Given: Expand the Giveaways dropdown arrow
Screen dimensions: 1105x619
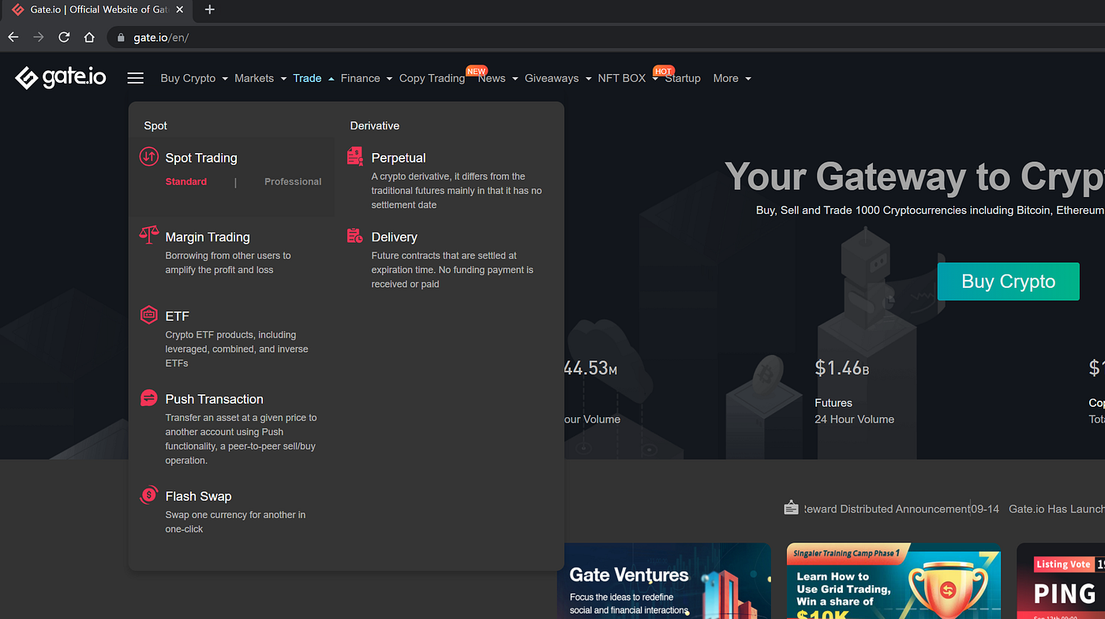Looking at the screenshot, I should 589,79.
